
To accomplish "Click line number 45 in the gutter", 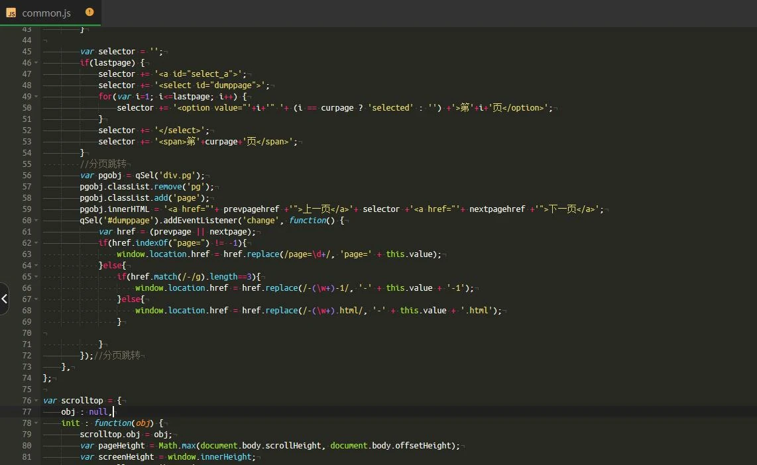I will tap(27, 52).
